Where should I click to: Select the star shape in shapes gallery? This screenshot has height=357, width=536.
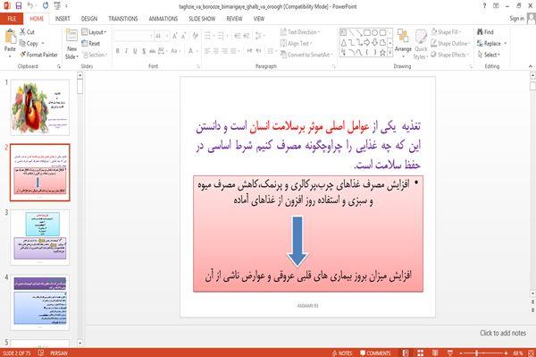(x=383, y=53)
